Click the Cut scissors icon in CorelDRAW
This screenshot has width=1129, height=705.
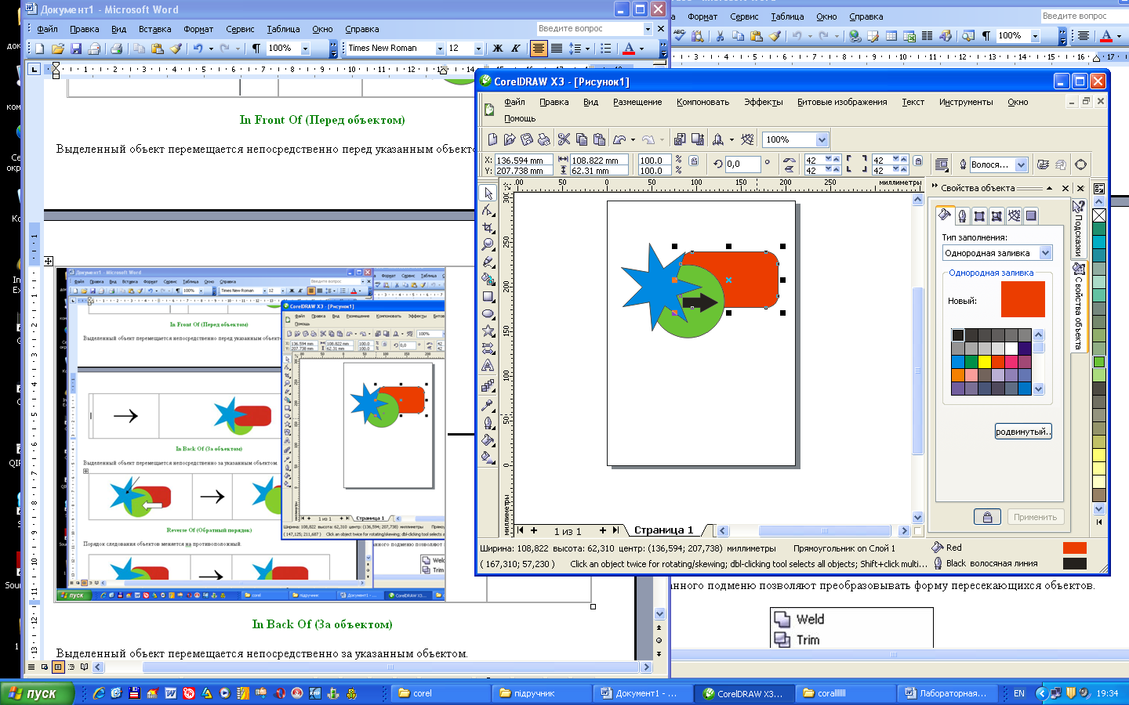point(564,139)
